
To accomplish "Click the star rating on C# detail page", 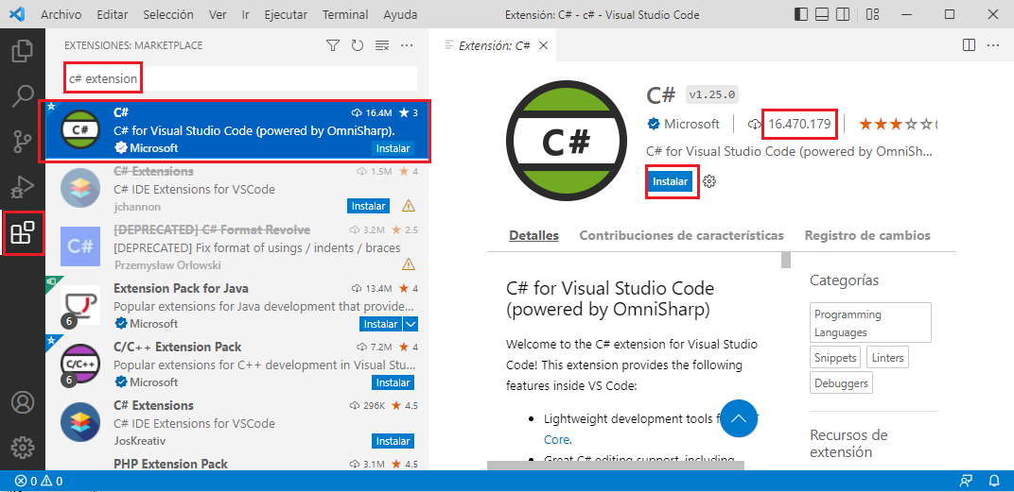I will [x=897, y=124].
